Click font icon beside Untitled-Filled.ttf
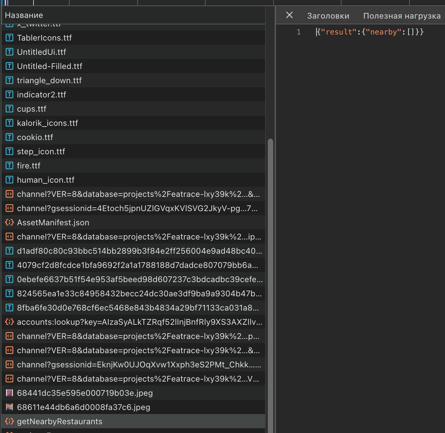 pos(9,66)
